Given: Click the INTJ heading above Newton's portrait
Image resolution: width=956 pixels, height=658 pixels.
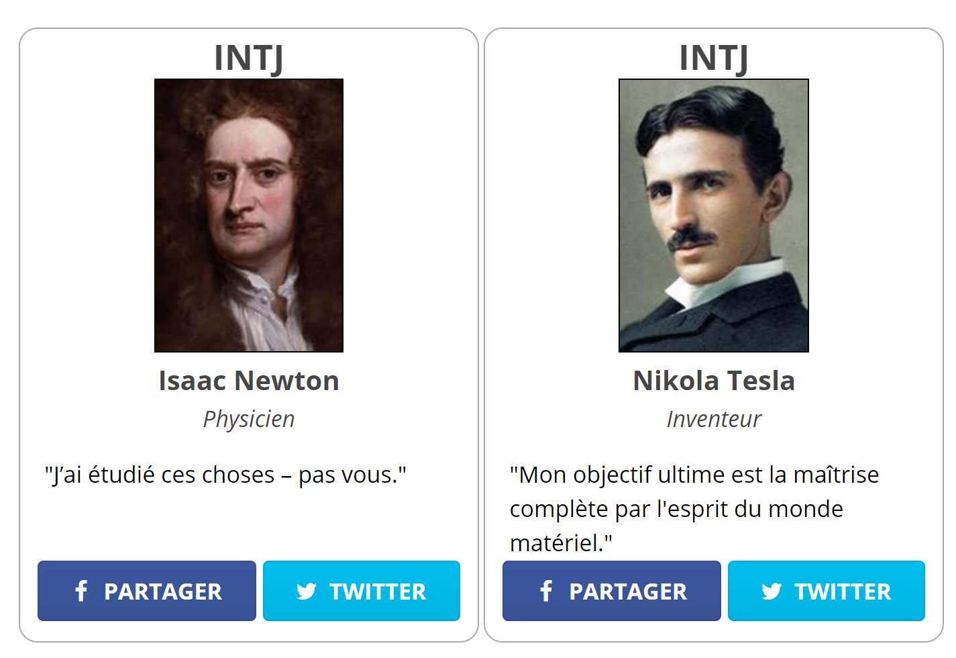Looking at the screenshot, I should pos(249,58).
